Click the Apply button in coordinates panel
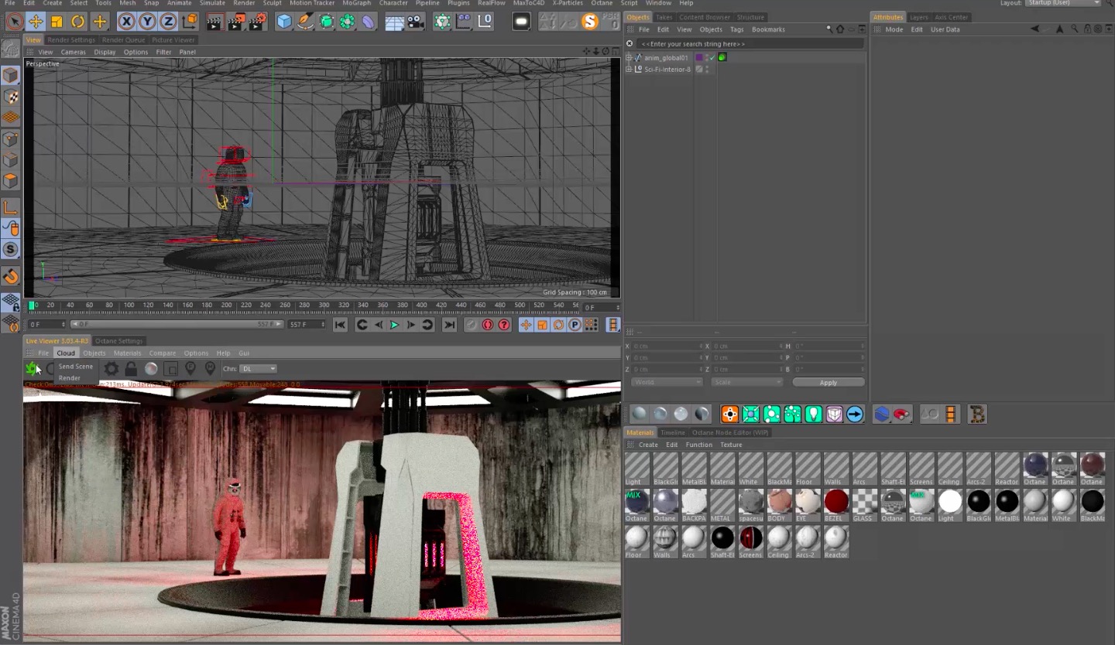The image size is (1115, 645). click(828, 383)
